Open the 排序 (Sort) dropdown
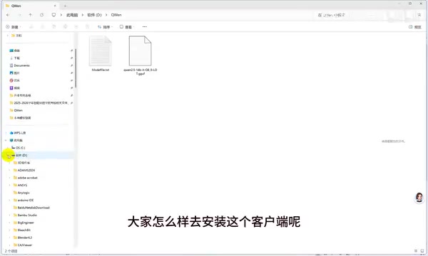Image resolution: width=428 pixels, height=256 pixels. tap(105, 26)
